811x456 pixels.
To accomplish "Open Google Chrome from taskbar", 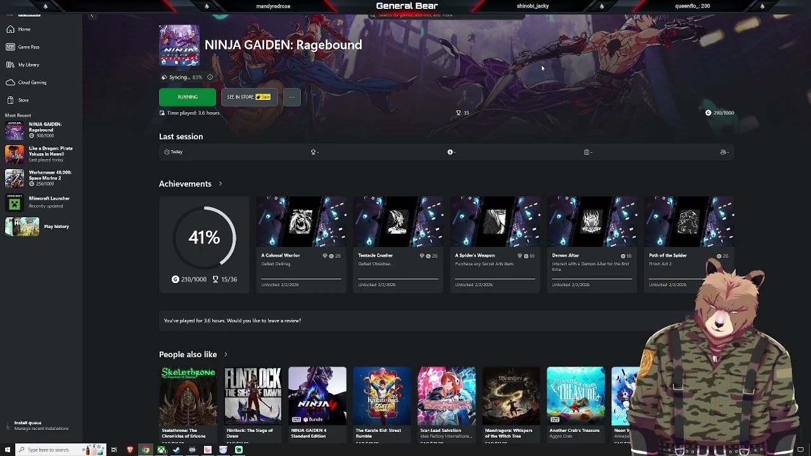I will tap(146, 450).
